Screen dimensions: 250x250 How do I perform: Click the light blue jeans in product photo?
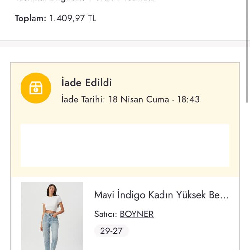pyautogui.click(x=50, y=231)
